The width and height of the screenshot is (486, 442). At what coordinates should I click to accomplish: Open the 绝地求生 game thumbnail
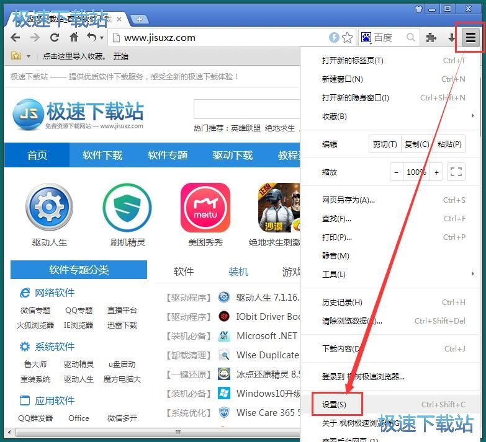279,208
